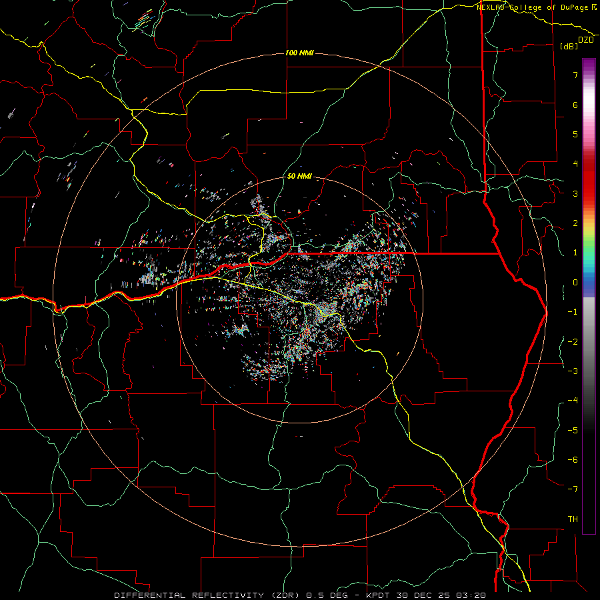Click the -6 value on color scale
Image resolution: width=600 pixels, height=600 pixels.
point(573,459)
